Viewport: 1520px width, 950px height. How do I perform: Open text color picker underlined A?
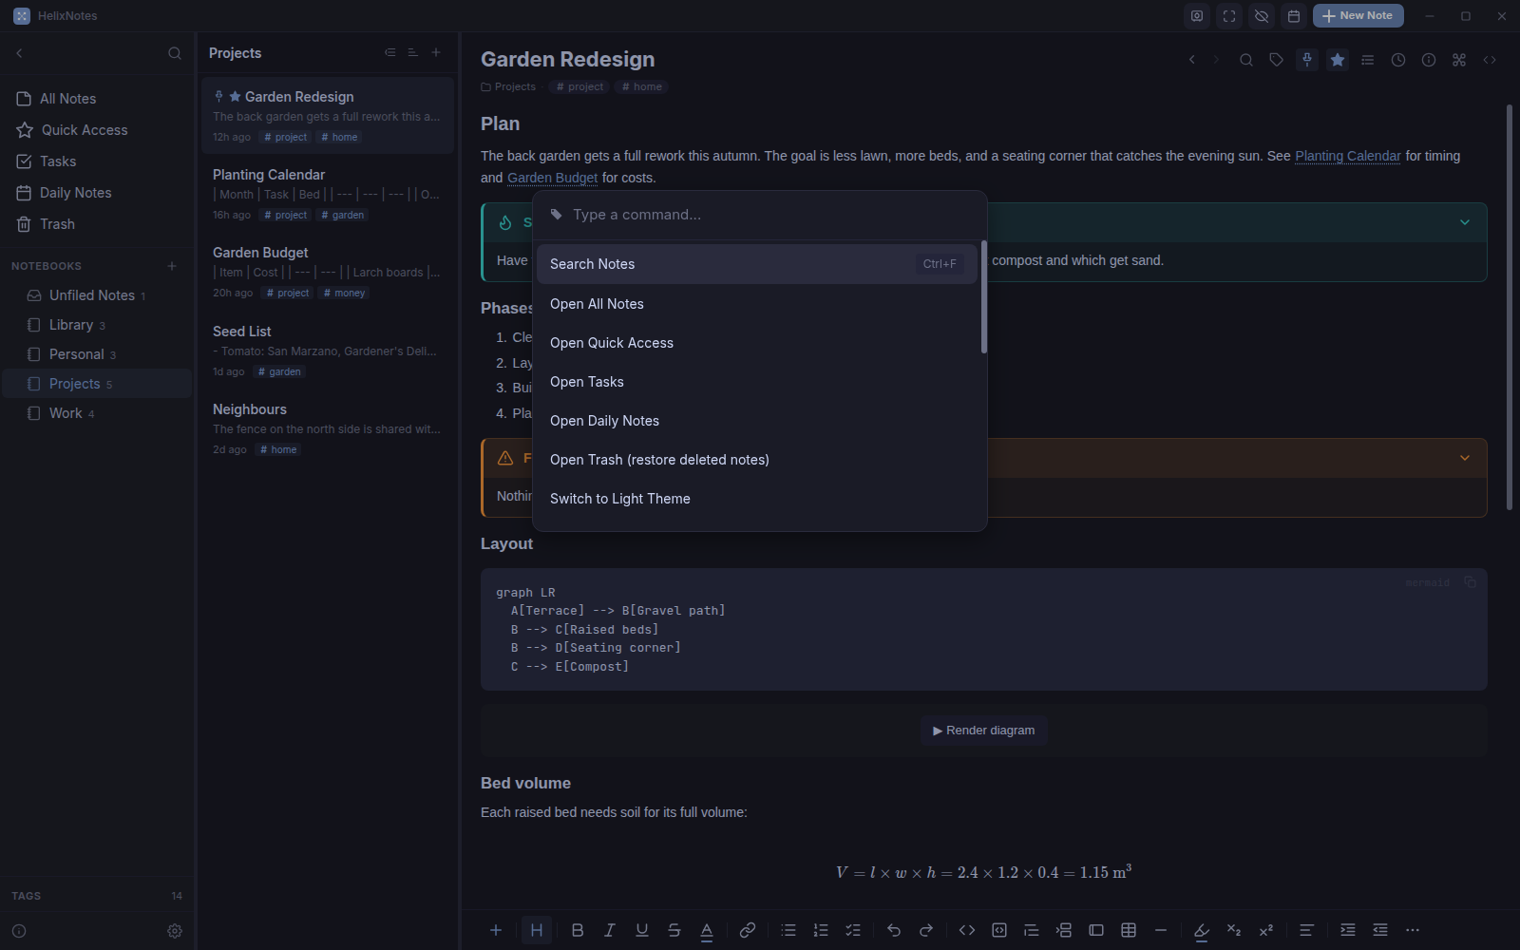pos(707,930)
